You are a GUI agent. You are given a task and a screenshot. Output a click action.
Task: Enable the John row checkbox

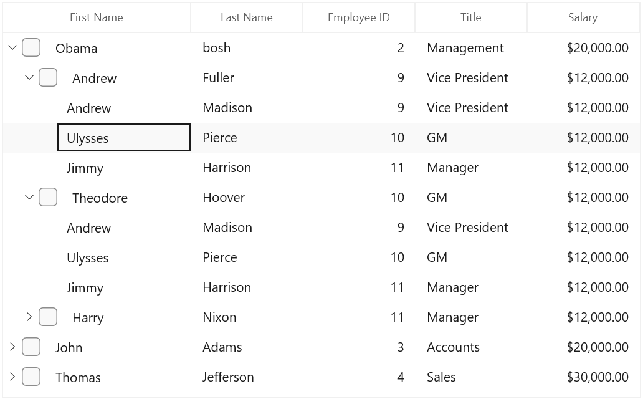31,347
